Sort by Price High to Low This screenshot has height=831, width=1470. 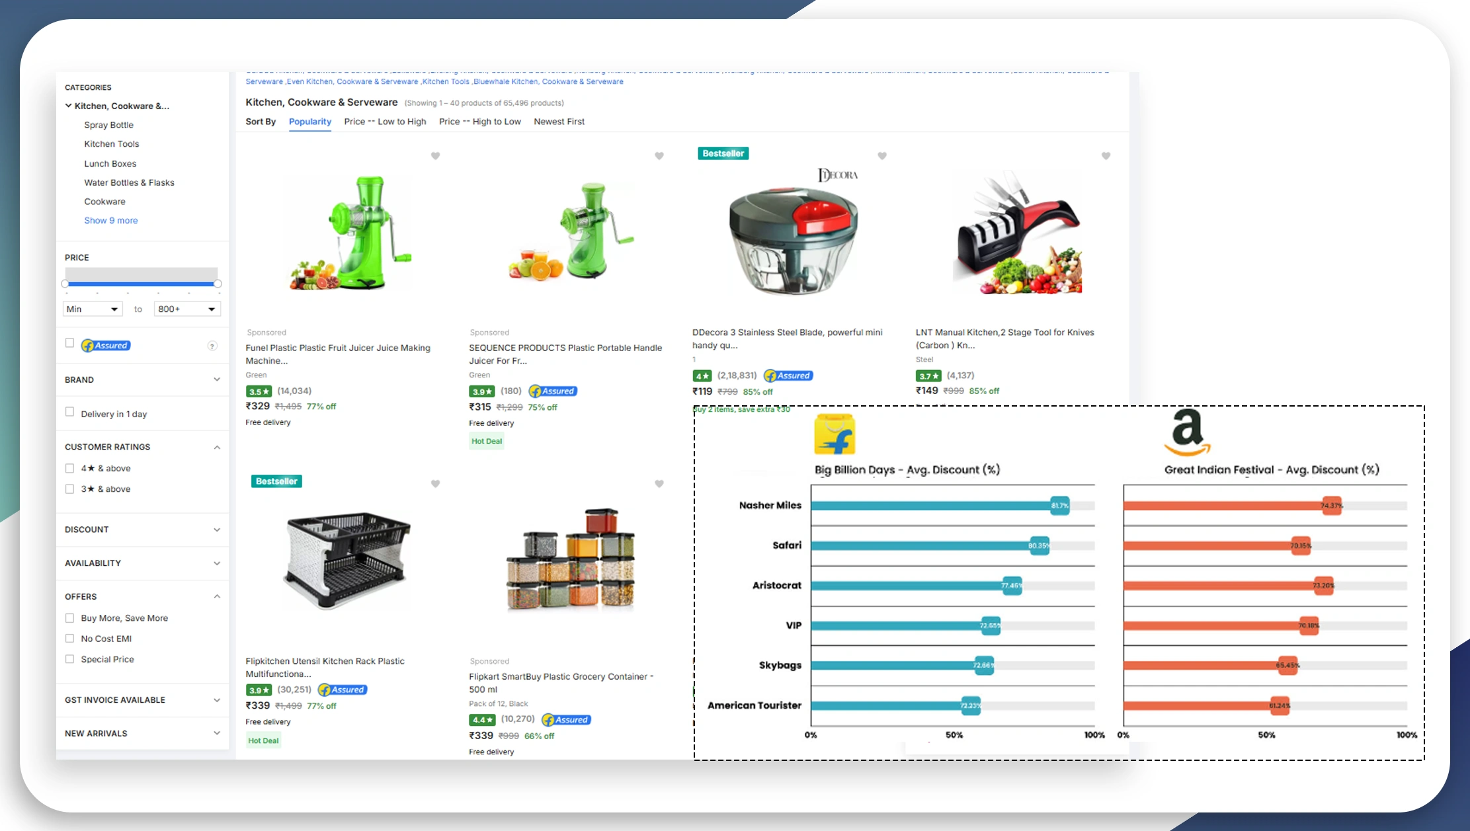(480, 122)
